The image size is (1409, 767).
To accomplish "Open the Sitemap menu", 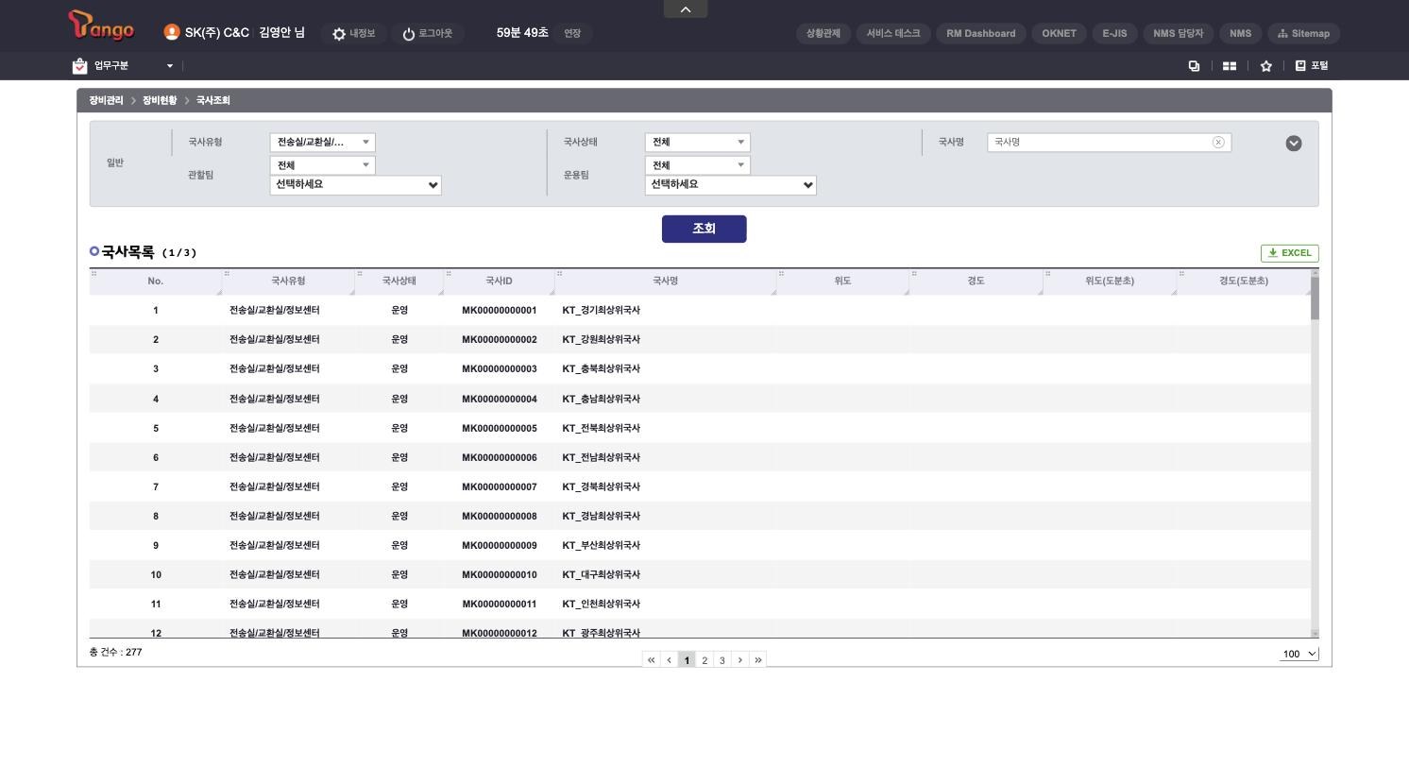I will pyautogui.click(x=1303, y=34).
